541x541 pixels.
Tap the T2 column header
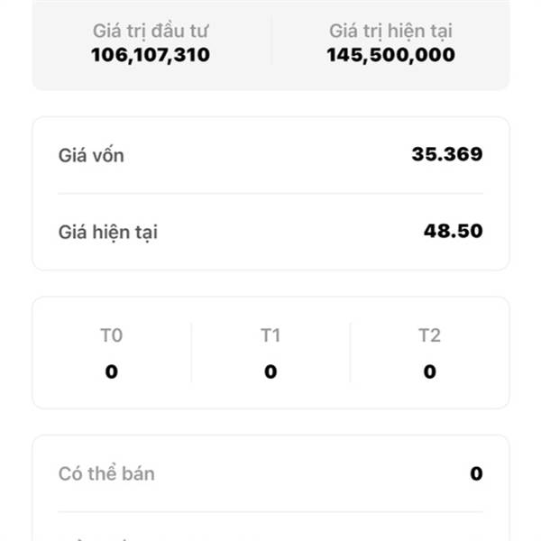coord(429,335)
